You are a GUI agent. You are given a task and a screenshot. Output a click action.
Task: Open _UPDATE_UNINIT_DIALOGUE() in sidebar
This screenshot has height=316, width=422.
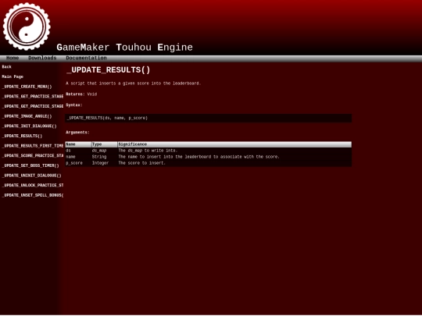[31, 176]
